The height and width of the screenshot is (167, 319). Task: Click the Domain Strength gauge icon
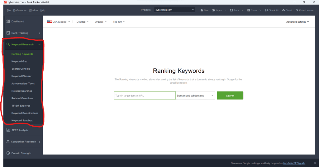(x=8, y=153)
